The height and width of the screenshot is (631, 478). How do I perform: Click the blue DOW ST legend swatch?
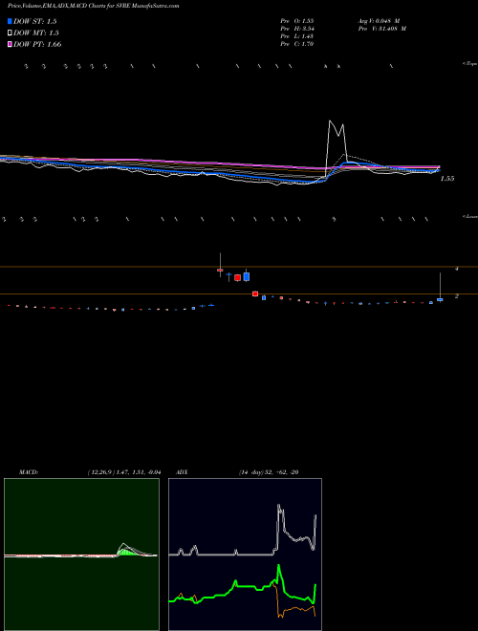click(x=11, y=21)
